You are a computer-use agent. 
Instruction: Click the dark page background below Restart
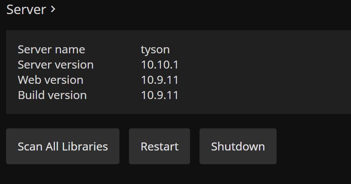pyautogui.click(x=159, y=174)
